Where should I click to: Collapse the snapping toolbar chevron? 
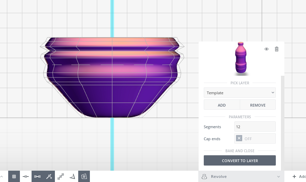tap(2, 177)
